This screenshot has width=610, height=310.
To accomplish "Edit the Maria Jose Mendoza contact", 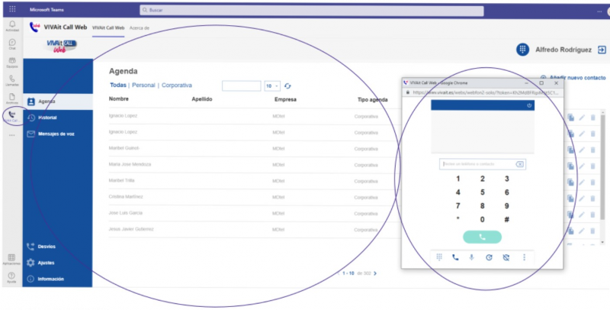I will pyautogui.click(x=582, y=166).
